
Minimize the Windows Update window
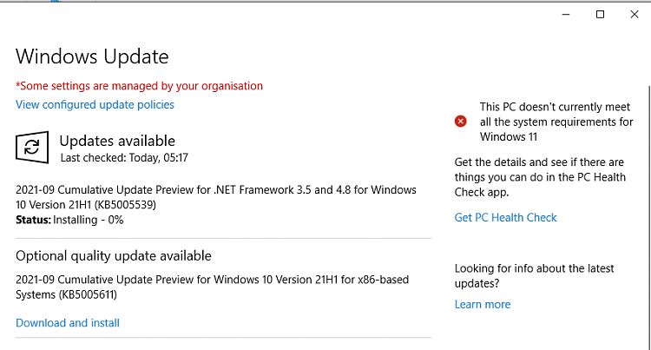tap(565, 15)
